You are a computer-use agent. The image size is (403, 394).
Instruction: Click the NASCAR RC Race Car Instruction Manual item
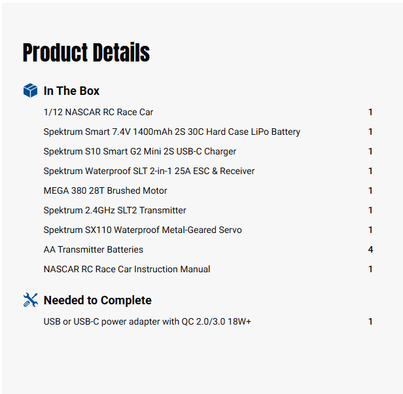(x=127, y=269)
